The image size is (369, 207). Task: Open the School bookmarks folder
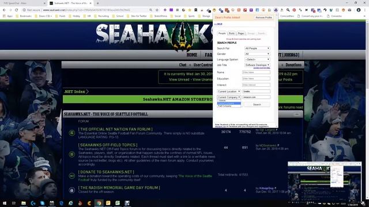[118, 16]
